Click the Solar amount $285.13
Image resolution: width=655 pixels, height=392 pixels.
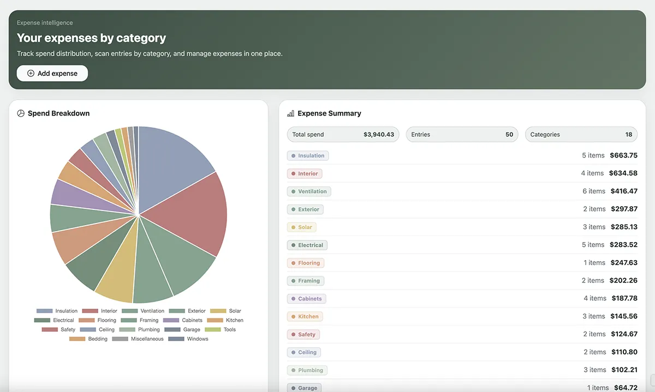point(623,227)
